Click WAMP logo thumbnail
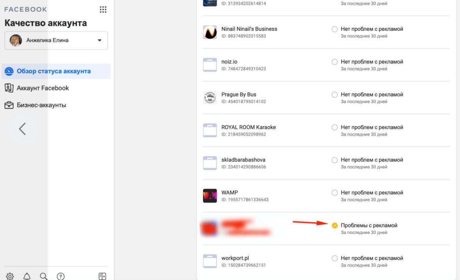 (x=210, y=196)
